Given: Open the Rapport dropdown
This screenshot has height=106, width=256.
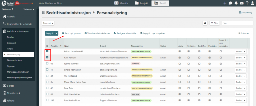Looking at the screenshot, I should pyautogui.click(x=48, y=23).
